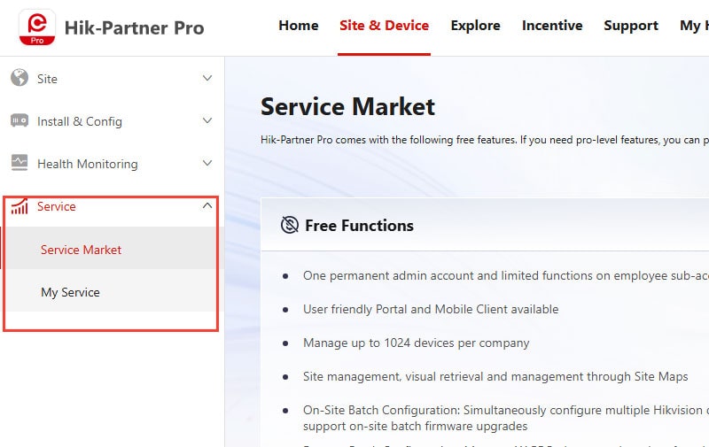Select the Site & Device tab
709x447 pixels.
click(x=384, y=26)
